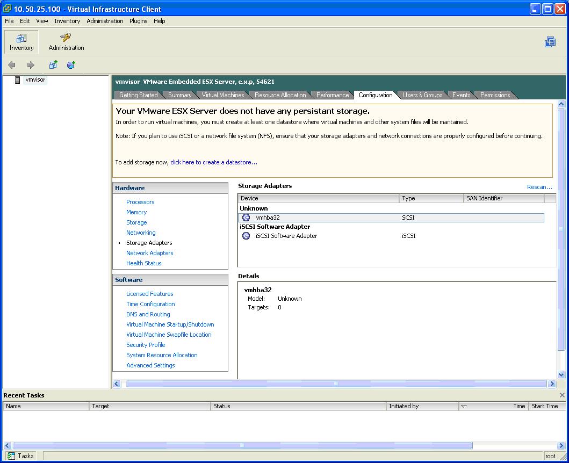The image size is (569, 463).
Task: Open the Edit menu
Action: [25, 21]
